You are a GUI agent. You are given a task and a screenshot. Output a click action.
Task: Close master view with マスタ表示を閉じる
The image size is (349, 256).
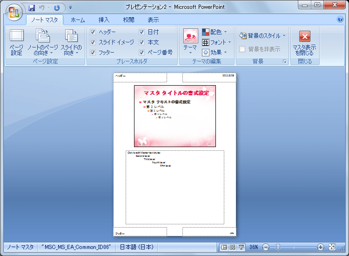click(305, 43)
